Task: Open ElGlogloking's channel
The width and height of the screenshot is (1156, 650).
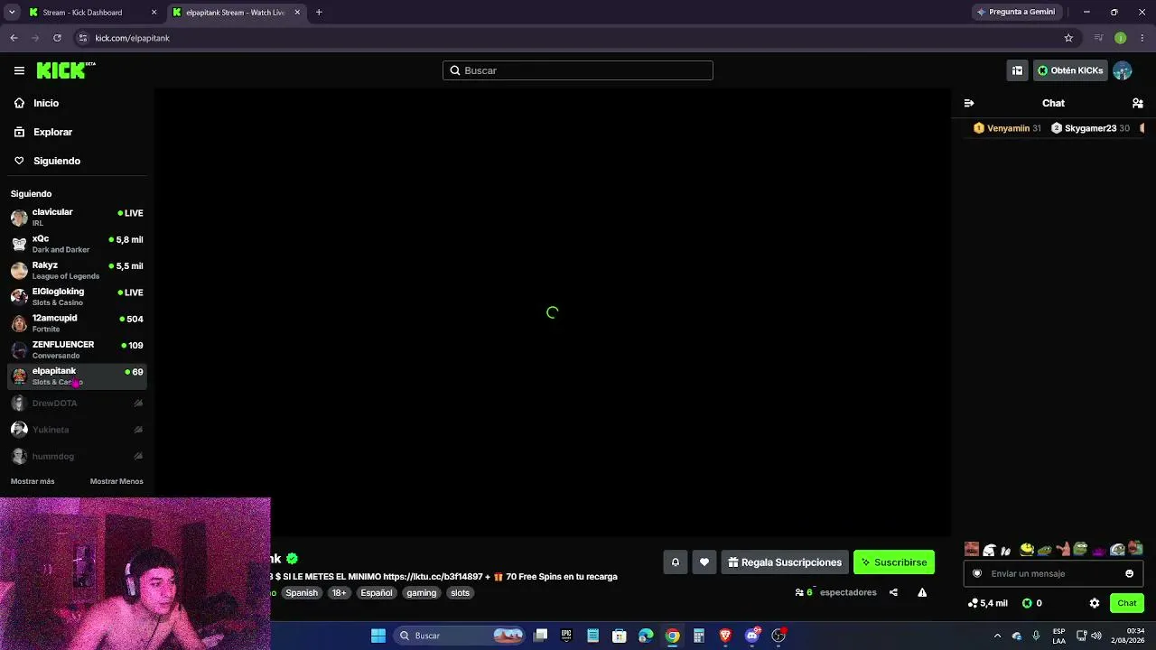Action: pyautogui.click(x=77, y=296)
